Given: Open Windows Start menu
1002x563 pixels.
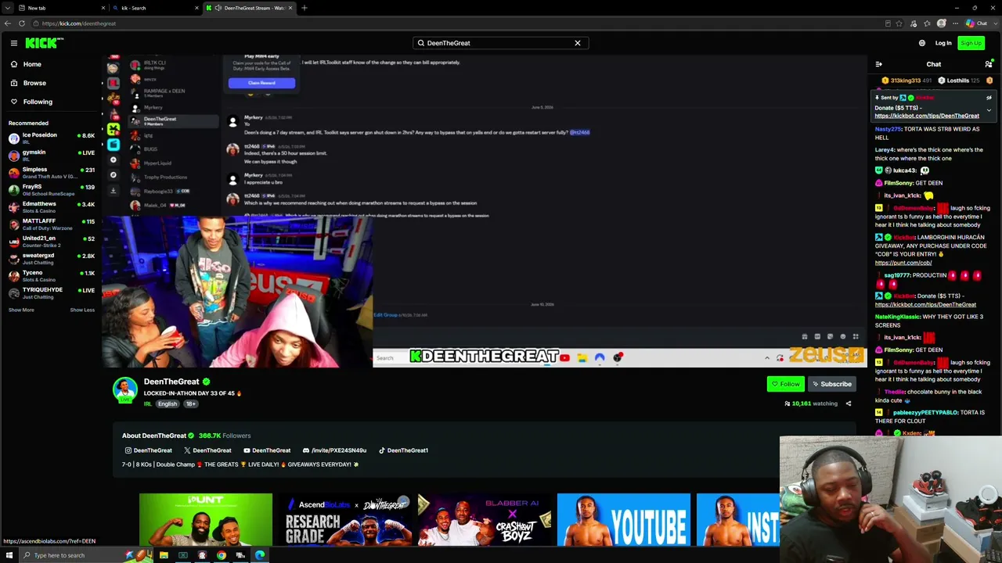Looking at the screenshot, I should click(9, 555).
